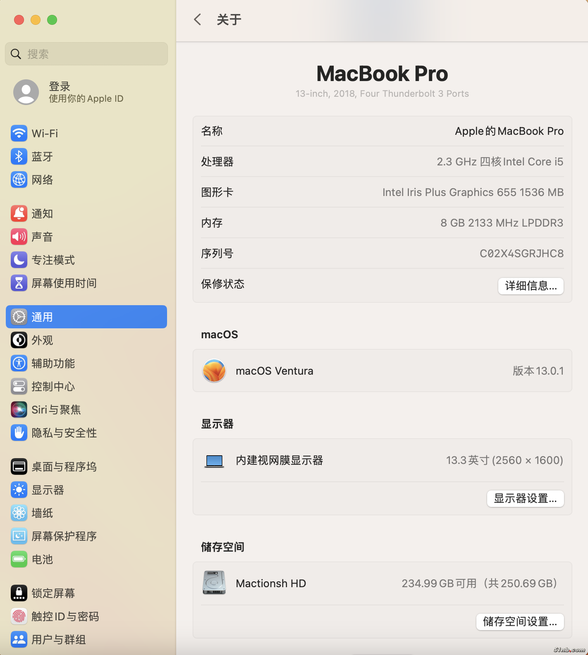This screenshot has width=588, height=655.
Task: Open the 详细信息... warranty details button
Action: (x=531, y=286)
